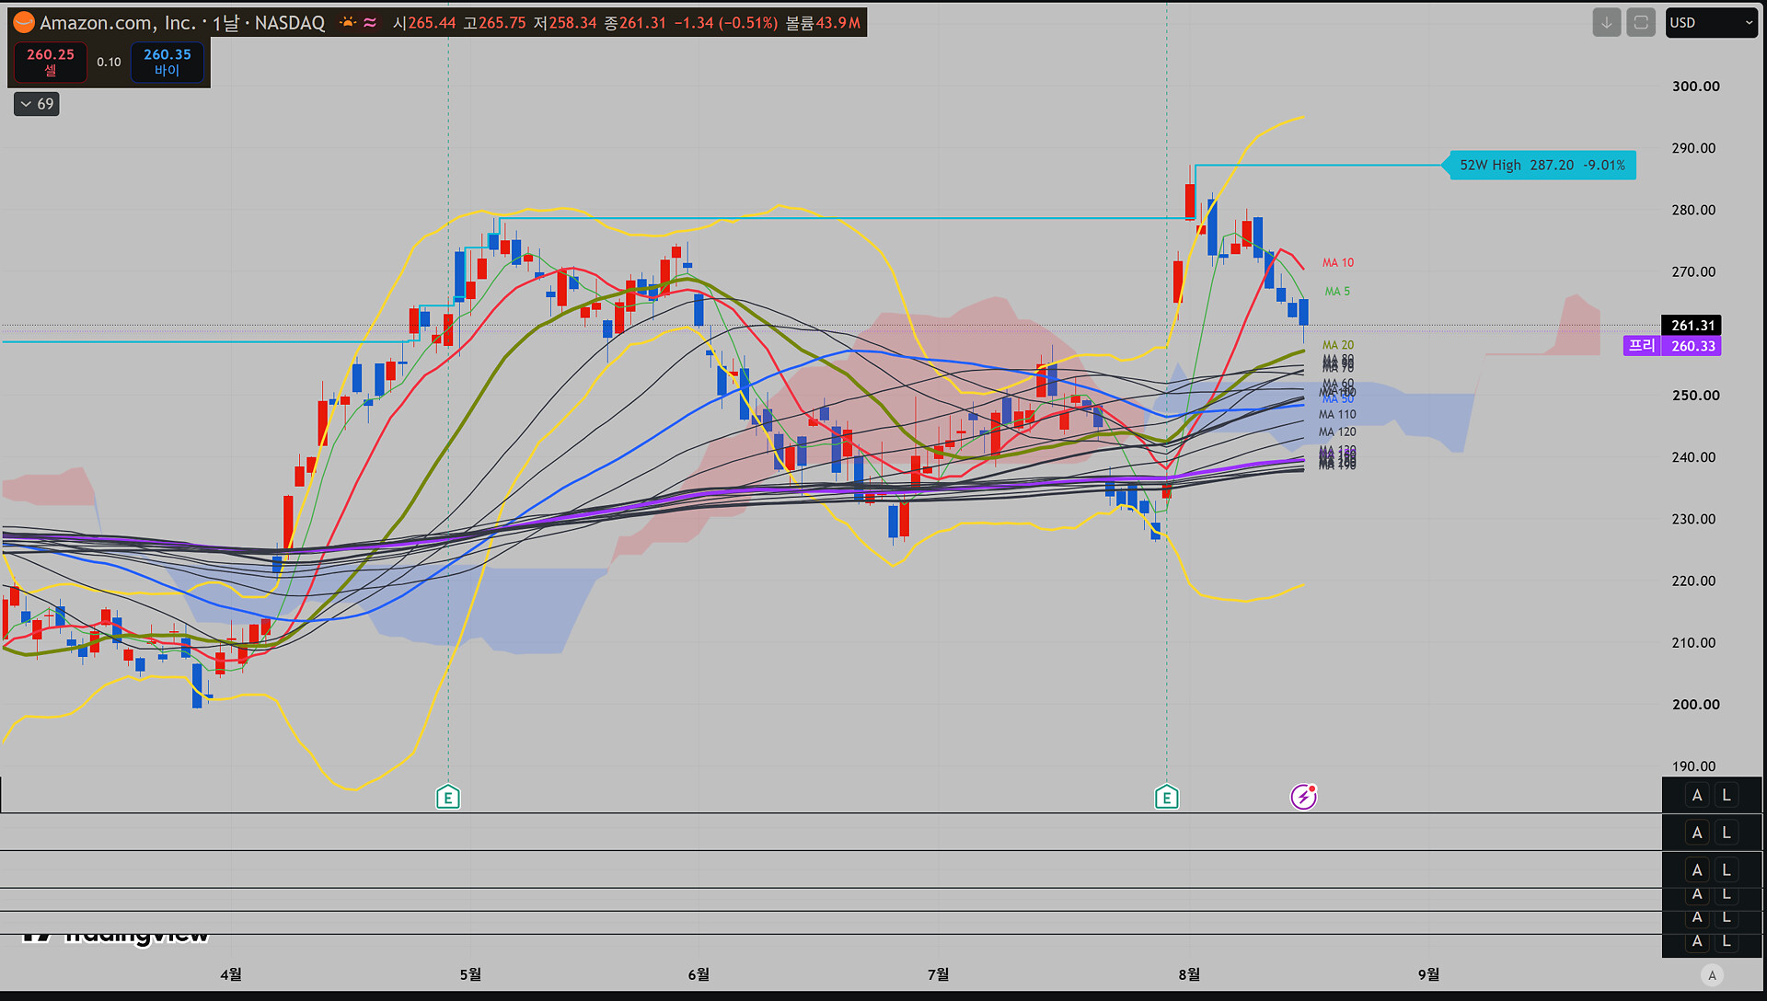Click the 240.00 price scale label
This screenshot has width=1767, height=1001.
point(1693,457)
